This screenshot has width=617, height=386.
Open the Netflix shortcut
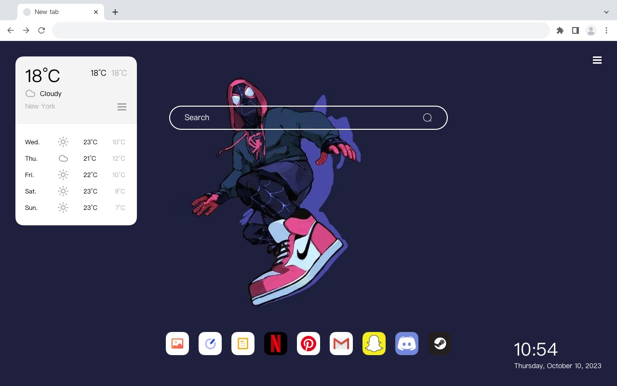[276, 344]
